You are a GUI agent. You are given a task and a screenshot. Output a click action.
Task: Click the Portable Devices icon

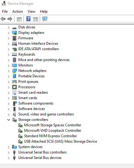(x=14, y=76)
